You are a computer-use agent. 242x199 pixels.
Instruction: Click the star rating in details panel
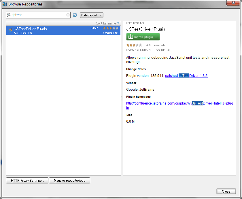[134, 45]
